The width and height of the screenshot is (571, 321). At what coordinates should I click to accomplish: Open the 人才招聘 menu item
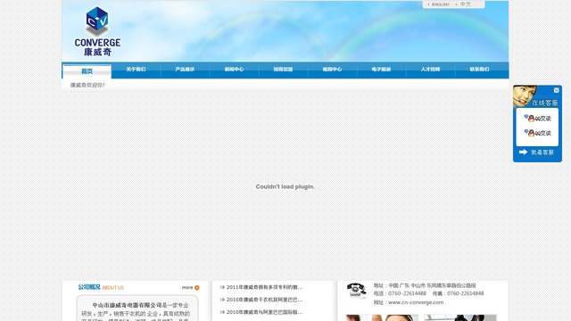point(430,70)
